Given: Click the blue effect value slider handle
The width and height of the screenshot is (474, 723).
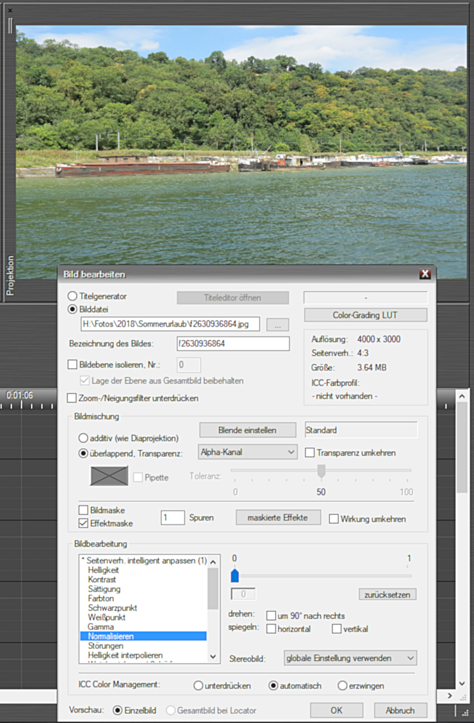Looking at the screenshot, I should point(234,575).
